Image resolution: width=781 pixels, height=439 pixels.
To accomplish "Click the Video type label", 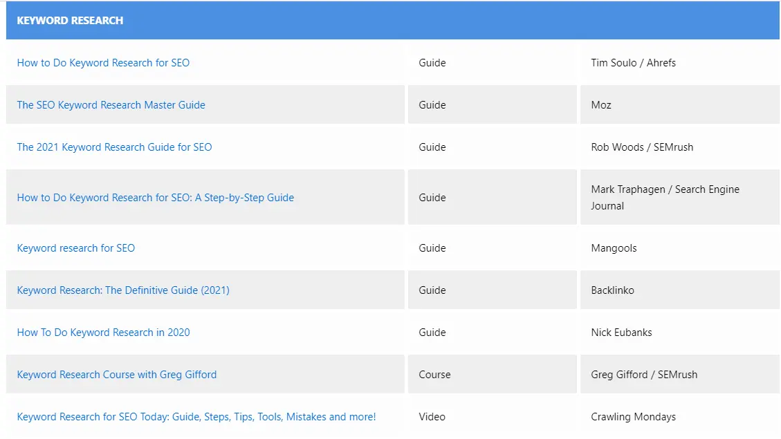I will [432, 417].
